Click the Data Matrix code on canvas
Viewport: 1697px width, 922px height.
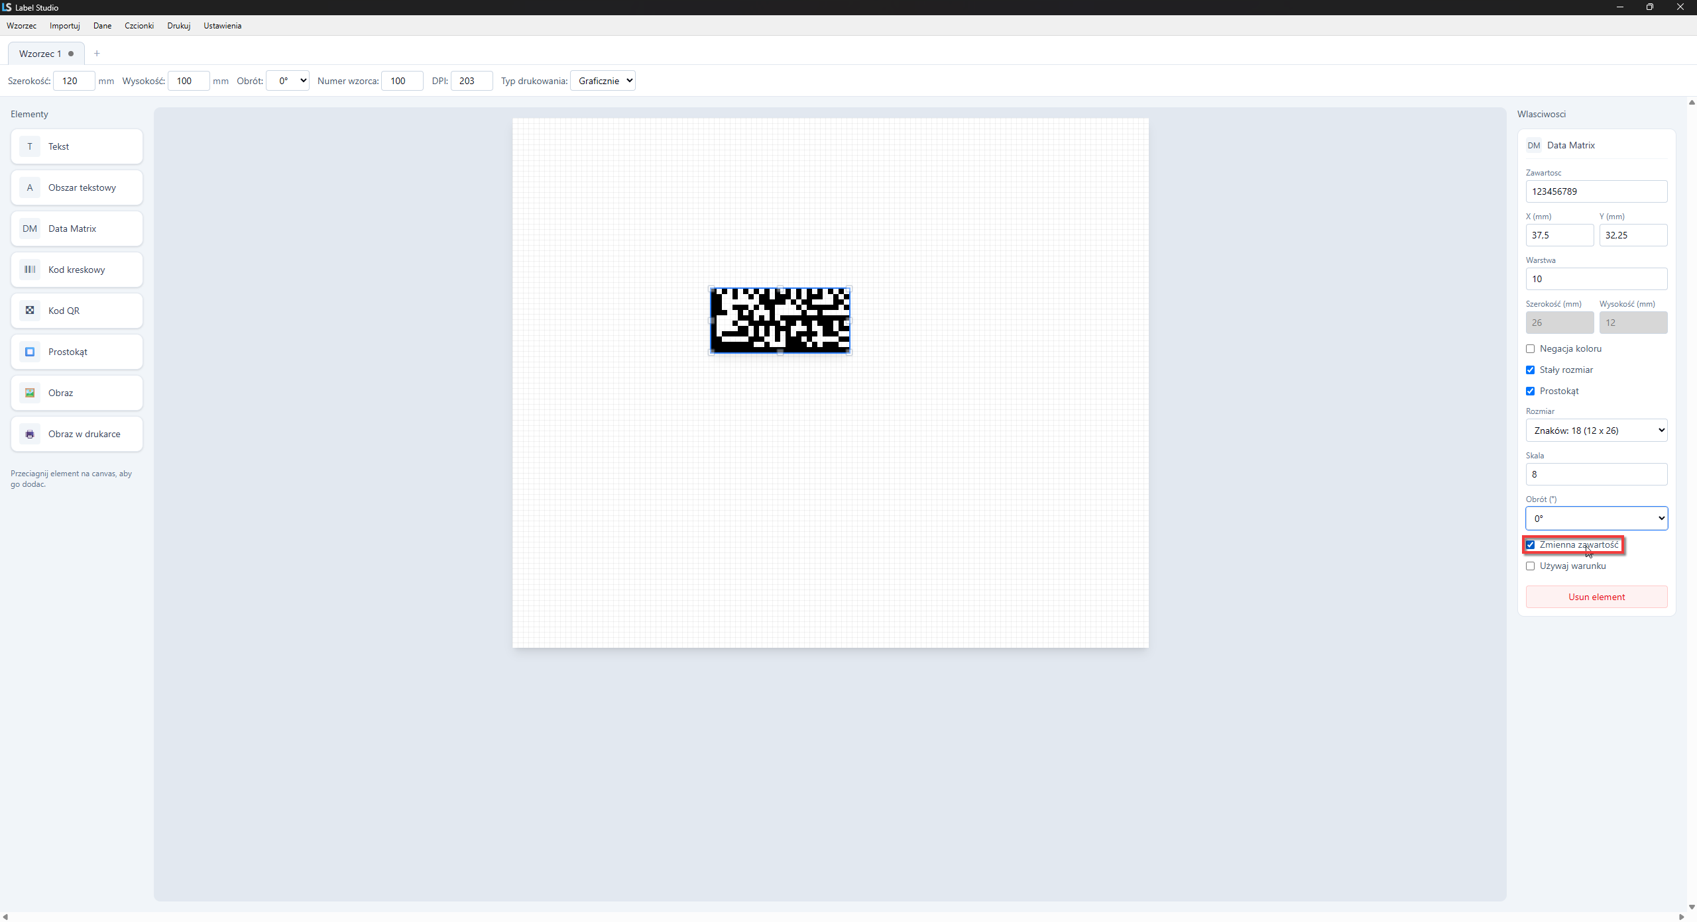pos(780,321)
